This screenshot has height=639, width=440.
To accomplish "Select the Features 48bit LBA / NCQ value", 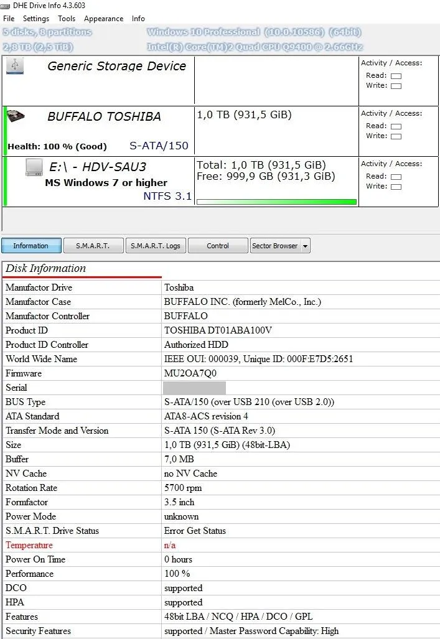I will [x=238, y=617].
